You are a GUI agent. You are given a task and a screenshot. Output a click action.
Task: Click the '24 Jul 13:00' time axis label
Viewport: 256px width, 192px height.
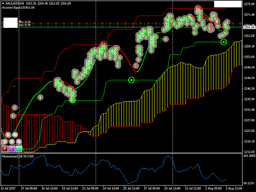111,188
